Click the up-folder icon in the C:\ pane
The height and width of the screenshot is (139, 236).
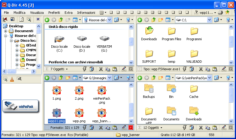click(x=154, y=20)
